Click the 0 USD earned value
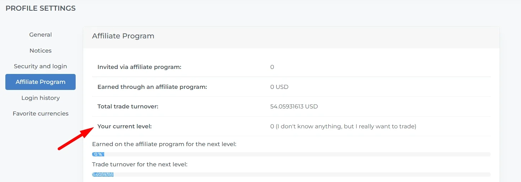The height and width of the screenshot is (182, 521). click(x=279, y=87)
